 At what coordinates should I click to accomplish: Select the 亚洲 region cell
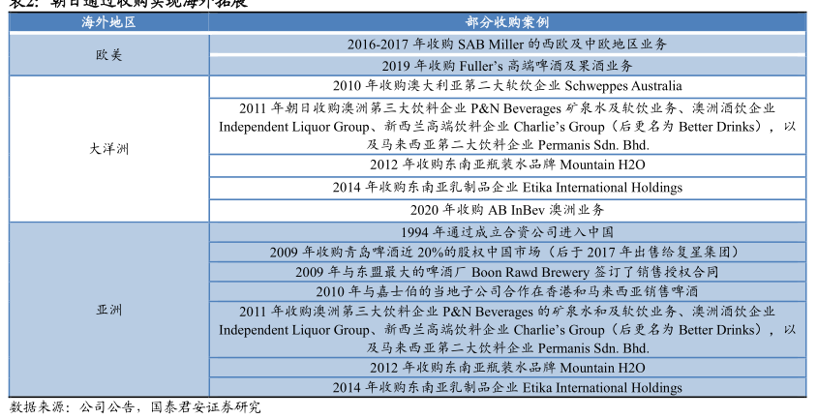(x=109, y=310)
